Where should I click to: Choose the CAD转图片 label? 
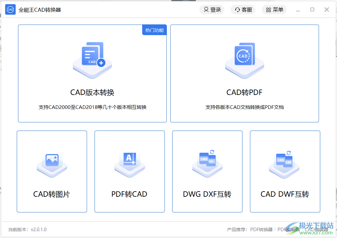(52, 194)
